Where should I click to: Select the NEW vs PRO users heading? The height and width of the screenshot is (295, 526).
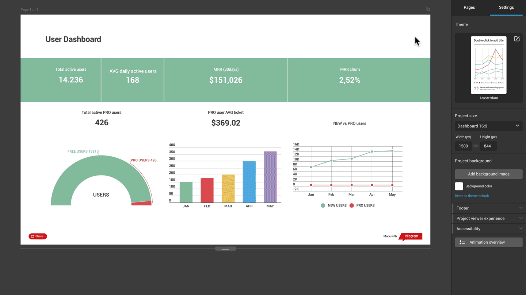point(350,123)
